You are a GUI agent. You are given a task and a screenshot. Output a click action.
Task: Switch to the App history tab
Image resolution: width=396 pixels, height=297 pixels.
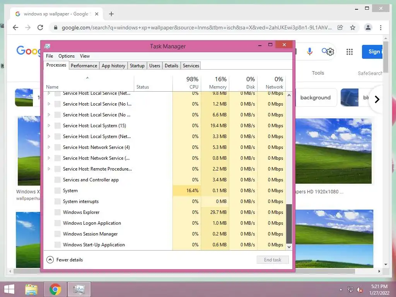point(113,66)
